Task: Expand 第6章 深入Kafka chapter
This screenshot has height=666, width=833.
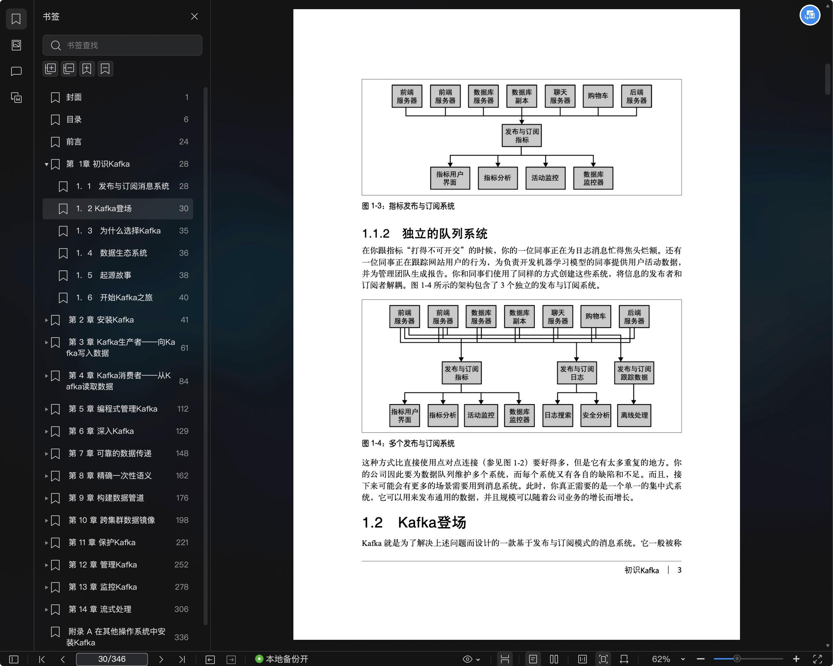Action: (x=46, y=431)
